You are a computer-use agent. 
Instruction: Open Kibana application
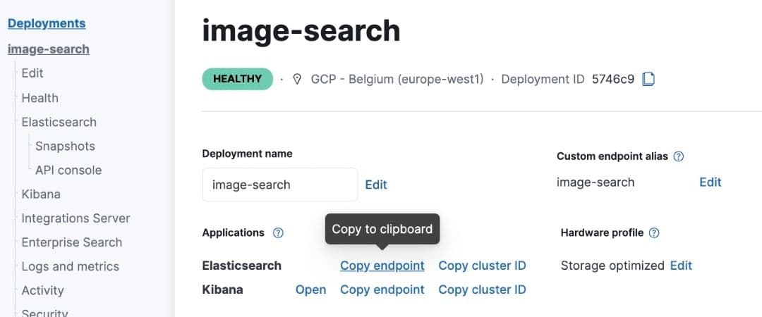click(310, 290)
